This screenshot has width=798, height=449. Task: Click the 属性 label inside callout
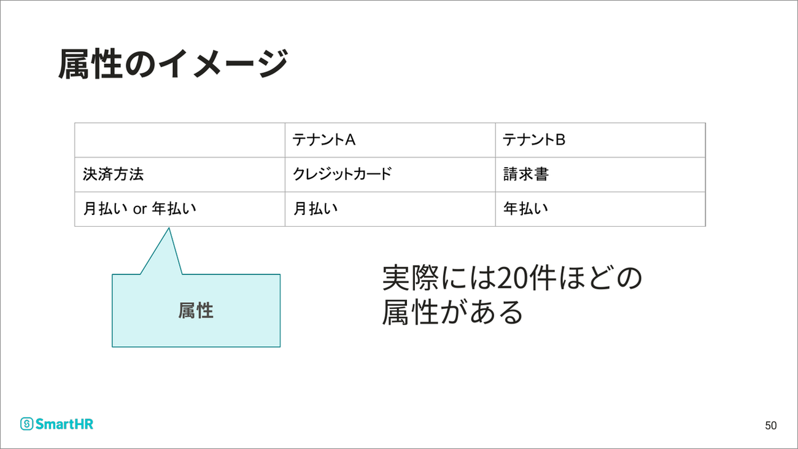click(x=196, y=311)
